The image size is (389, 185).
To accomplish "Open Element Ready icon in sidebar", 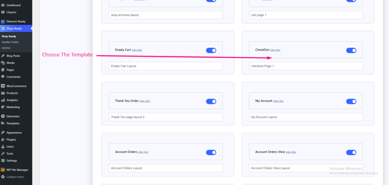I will 3,22.
